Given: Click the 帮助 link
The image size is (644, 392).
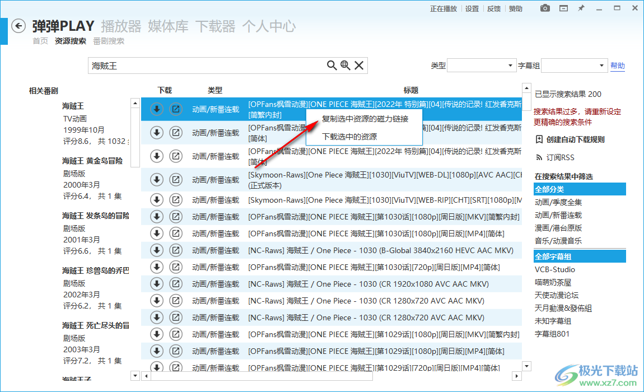Looking at the screenshot, I should [617, 66].
